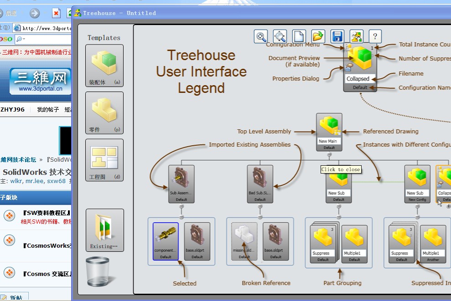
Task: Select the New Sub node with New Config
Action: (x=417, y=184)
